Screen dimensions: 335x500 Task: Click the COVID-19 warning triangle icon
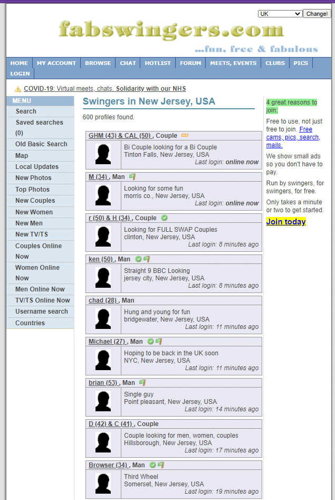(x=18, y=89)
